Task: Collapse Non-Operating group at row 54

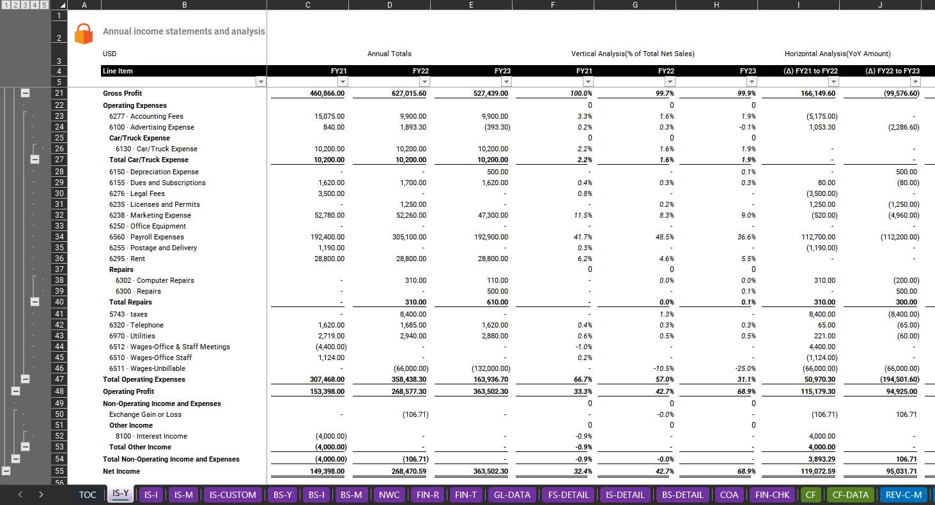Action: pos(16,459)
